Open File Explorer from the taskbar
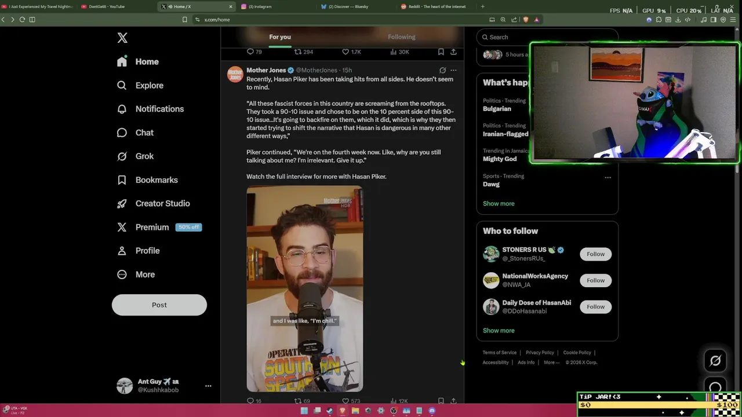Image resolution: width=742 pixels, height=417 pixels. pyautogui.click(x=355, y=411)
